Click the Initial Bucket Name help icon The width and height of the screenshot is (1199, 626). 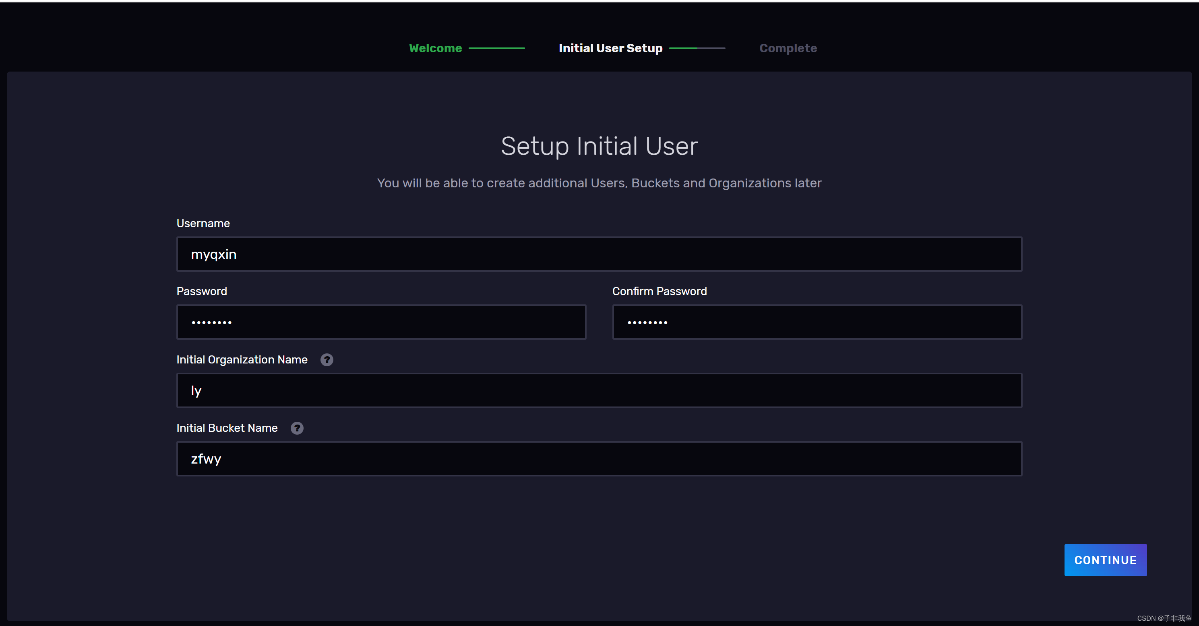pos(297,428)
